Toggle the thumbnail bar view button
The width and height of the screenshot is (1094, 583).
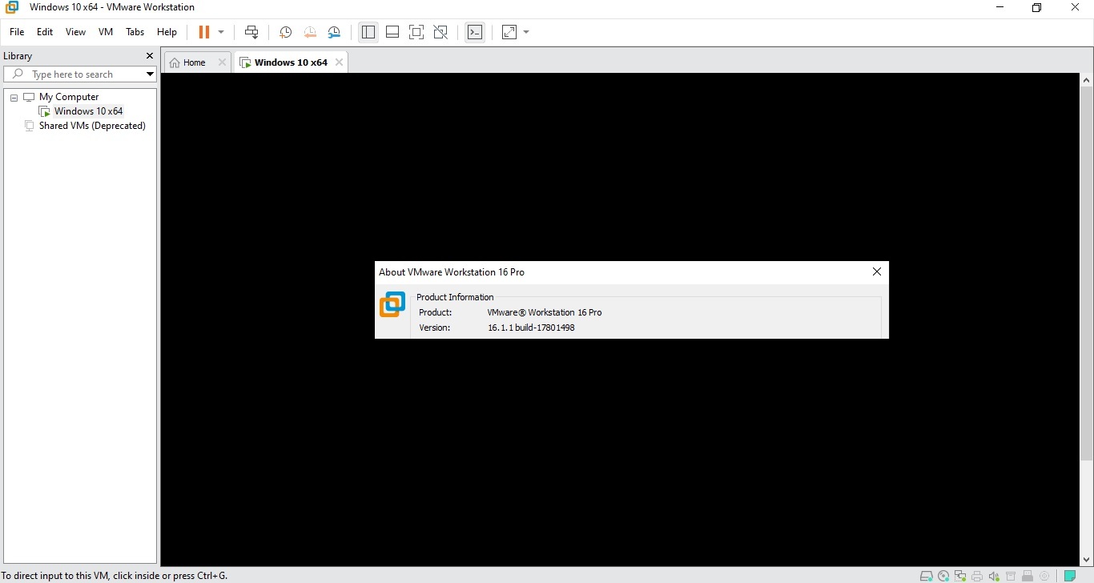coord(392,32)
